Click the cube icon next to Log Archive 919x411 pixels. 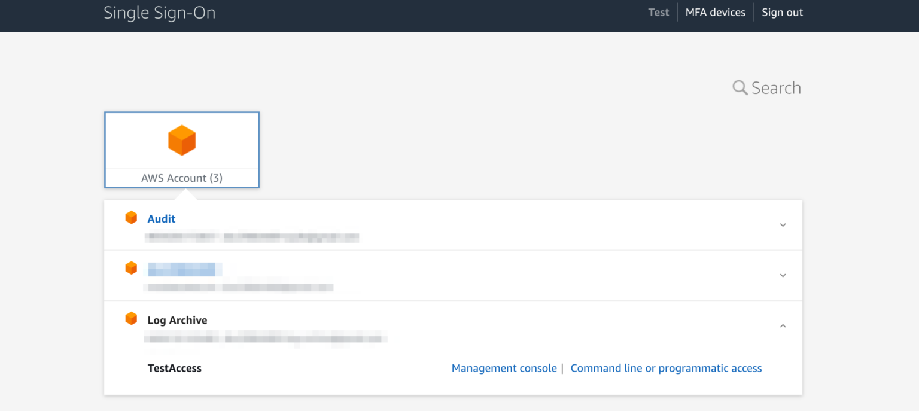[x=131, y=318]
